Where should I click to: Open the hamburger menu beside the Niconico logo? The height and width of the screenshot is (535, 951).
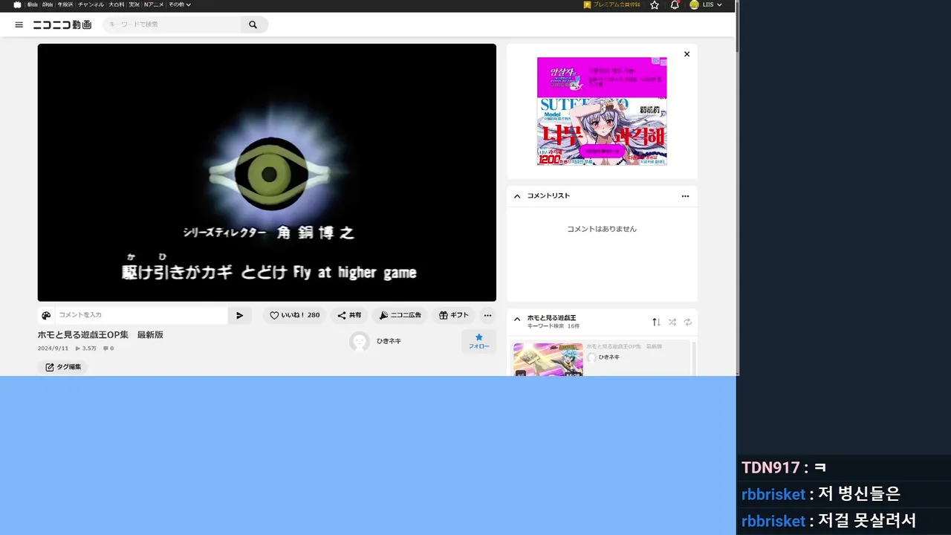click(19, 25)
